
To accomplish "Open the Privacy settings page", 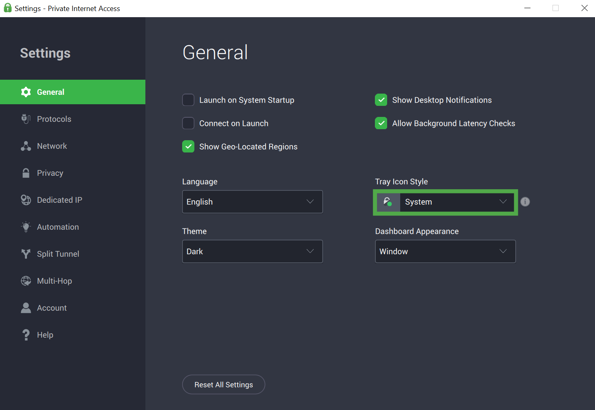I will [50, 173].
